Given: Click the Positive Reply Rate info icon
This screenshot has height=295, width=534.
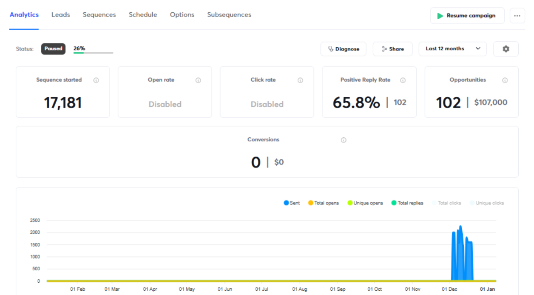Looking at the screenshot, I should tap(403, 80).
